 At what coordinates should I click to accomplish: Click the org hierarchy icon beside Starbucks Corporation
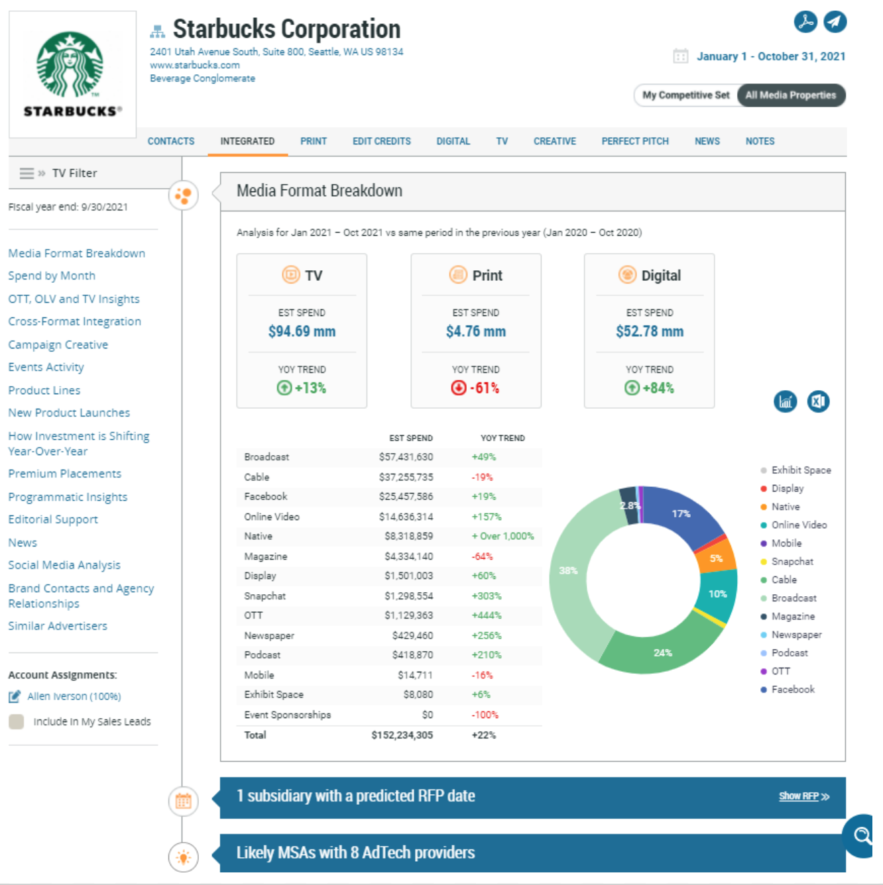coord(157,31)
